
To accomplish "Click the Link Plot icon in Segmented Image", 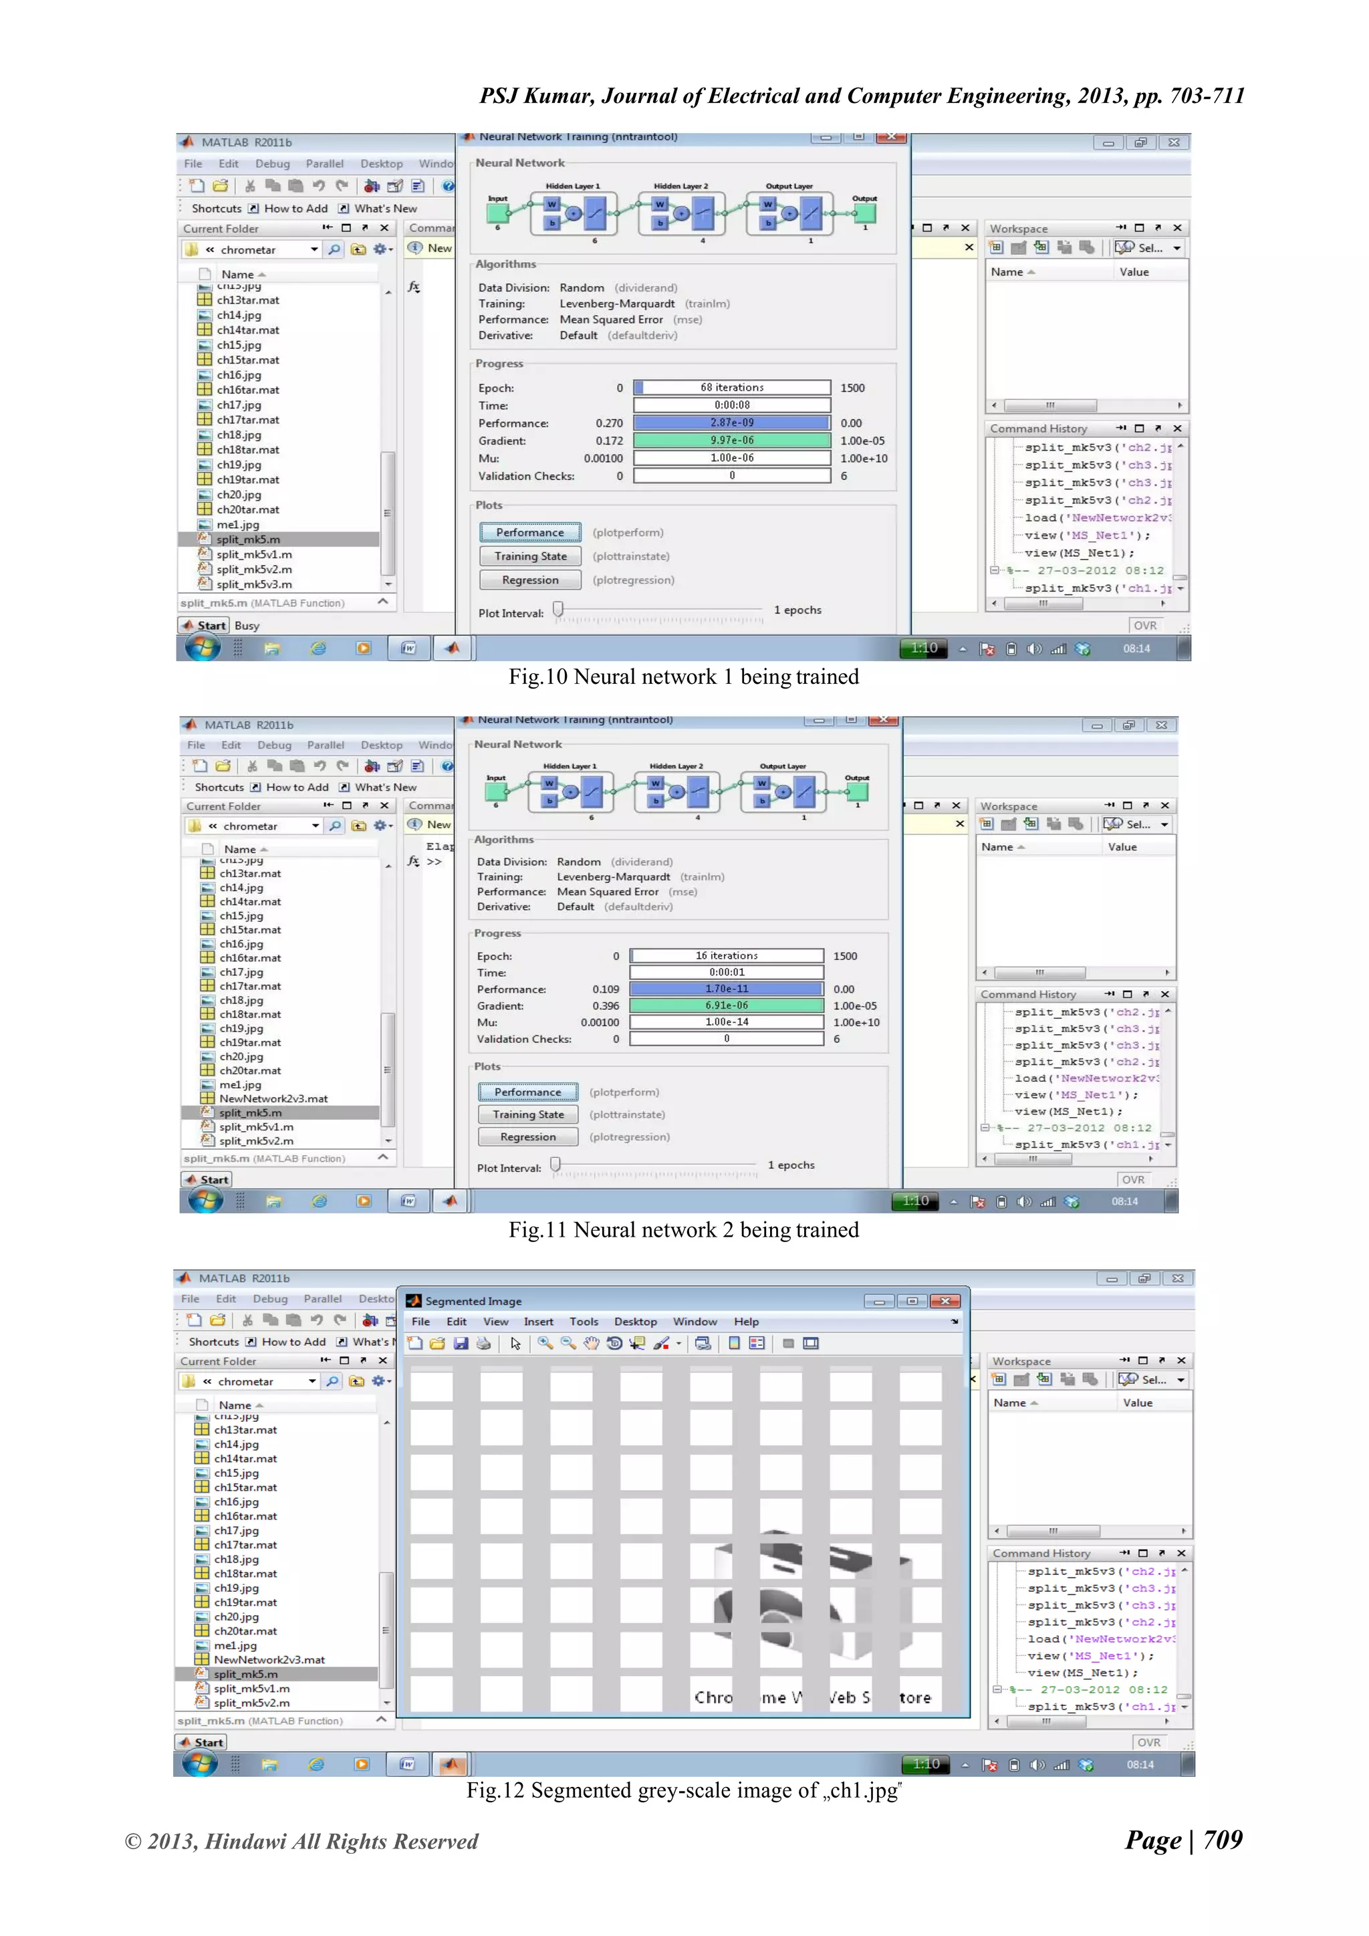I will coord(702,1343).
